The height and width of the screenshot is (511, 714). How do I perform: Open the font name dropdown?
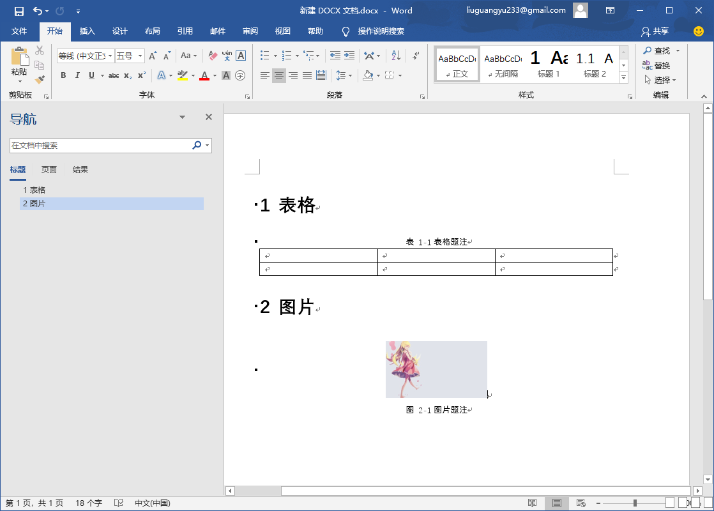pyautogui.click(x=110, y=56)
